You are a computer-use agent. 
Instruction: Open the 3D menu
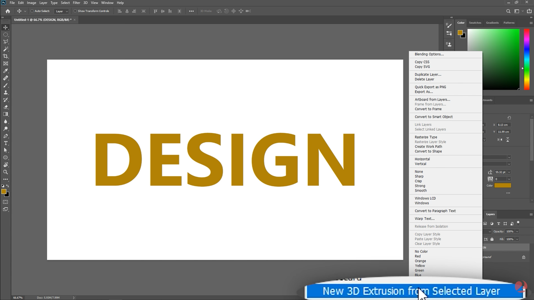tap(86, 3)
